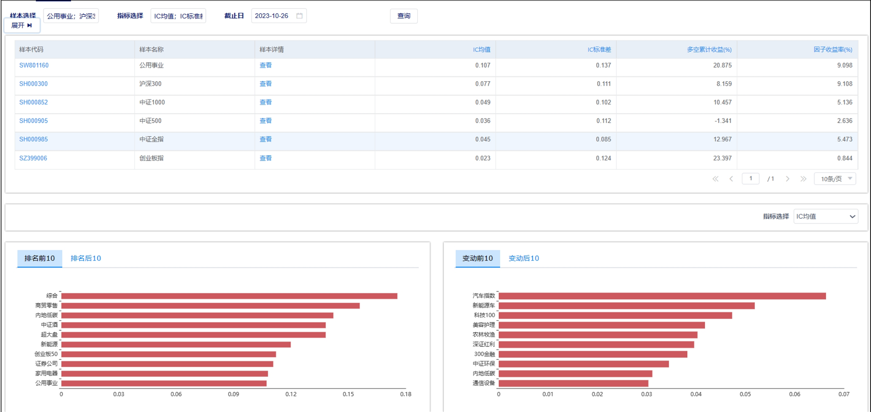This screenshot has height=412, width=871.
Task: Click the 综合 bar in ranking chart
Action: (229, 296)
